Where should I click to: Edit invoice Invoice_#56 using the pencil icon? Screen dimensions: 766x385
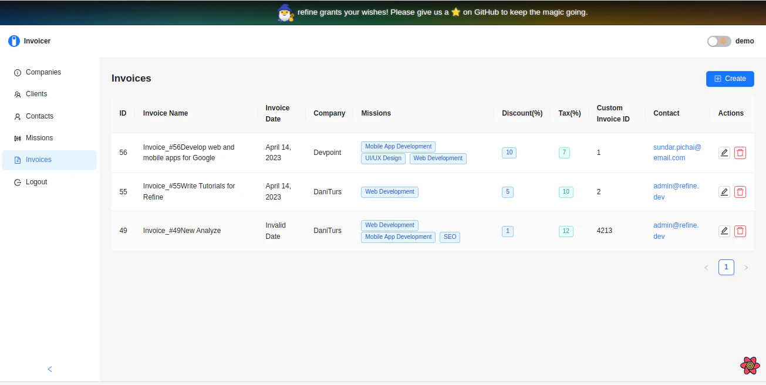pyautogui.click(x=724, y=153)
